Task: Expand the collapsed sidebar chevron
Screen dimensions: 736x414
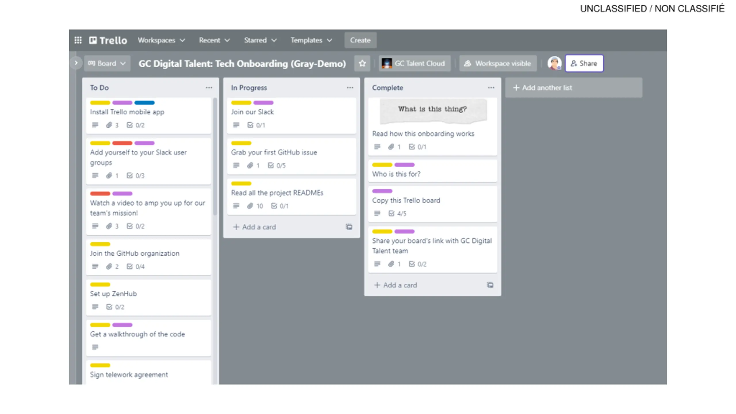Action: tap(76, 63)
